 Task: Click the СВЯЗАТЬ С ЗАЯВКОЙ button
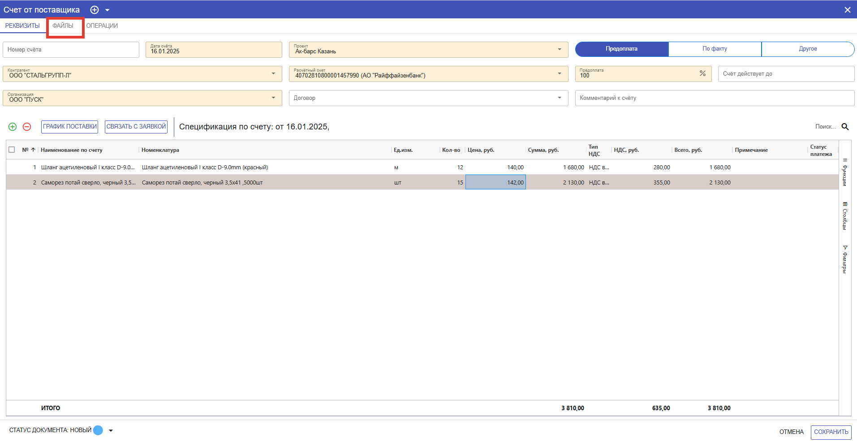pos(136,127)
